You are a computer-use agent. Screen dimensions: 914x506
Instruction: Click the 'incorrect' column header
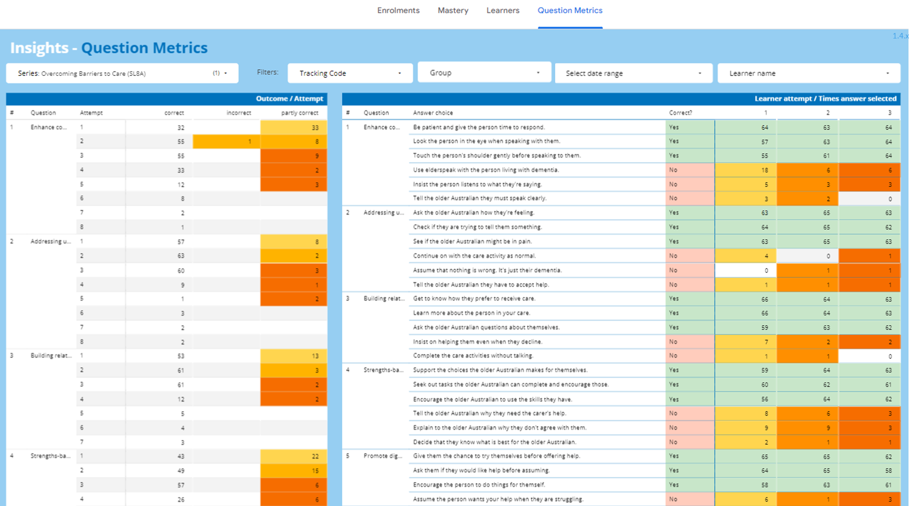click(x=238, y=113)
